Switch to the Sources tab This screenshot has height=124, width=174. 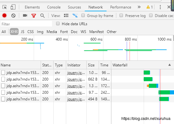point(74,7)
